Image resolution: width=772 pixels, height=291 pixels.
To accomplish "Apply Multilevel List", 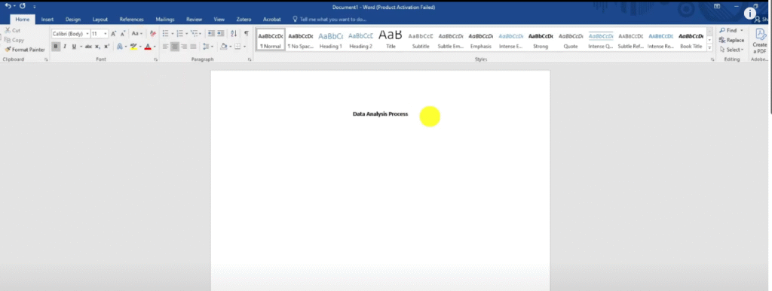I will (x=194, y=33).
